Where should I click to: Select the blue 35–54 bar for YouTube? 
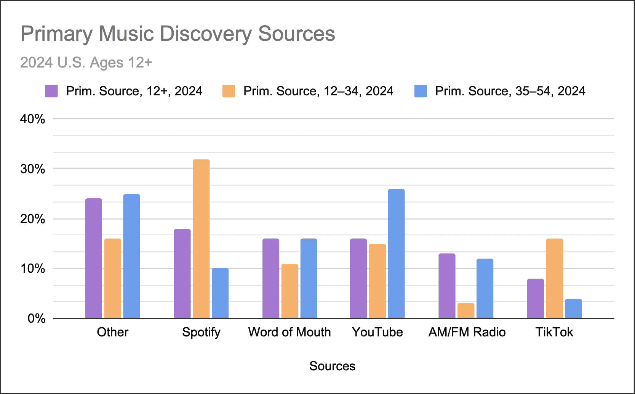[397, 254]
